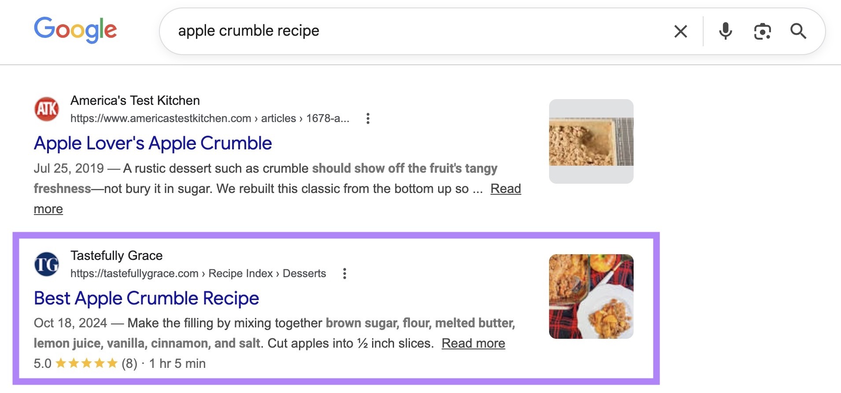
Task: Open the Best Apple Crumble Recipe link
Action: [x=146, y=298]
